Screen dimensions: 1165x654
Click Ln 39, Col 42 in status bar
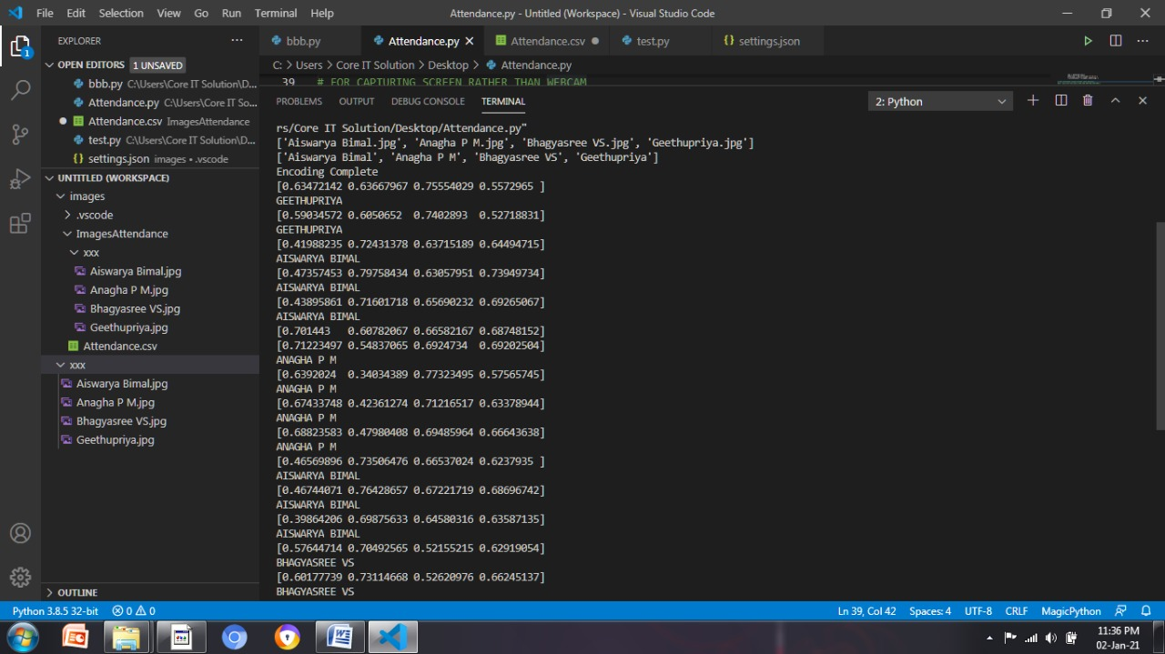click(x=866, y=611)
